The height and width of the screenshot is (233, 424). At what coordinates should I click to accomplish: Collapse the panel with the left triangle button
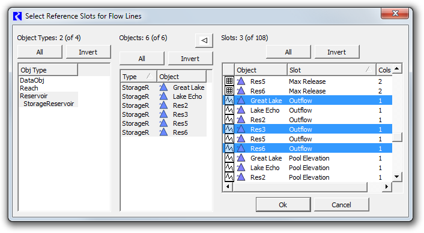pyautogui.click(x=204, y=41)
